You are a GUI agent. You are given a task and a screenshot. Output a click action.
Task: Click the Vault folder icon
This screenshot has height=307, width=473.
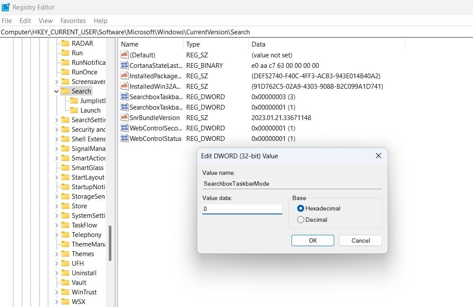click(65, 283)
